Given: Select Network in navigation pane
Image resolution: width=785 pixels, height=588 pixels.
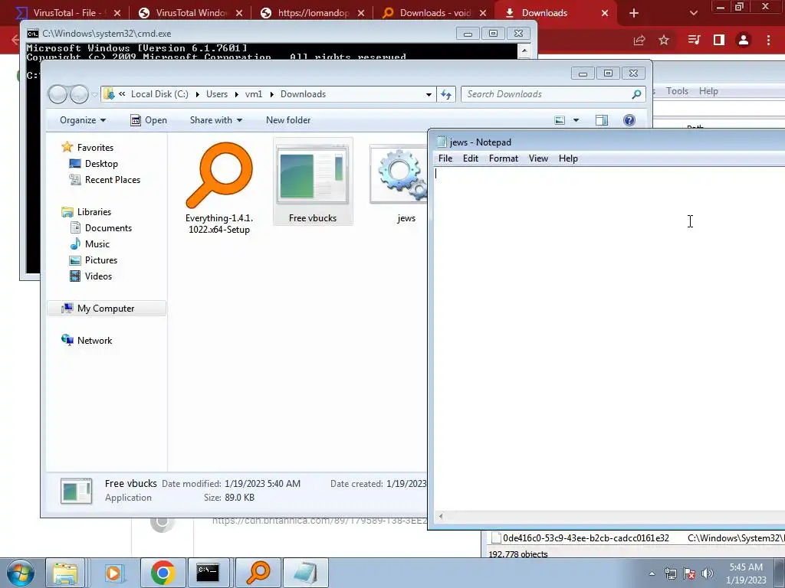Looking at the screenshot, I should click(94, 341).
